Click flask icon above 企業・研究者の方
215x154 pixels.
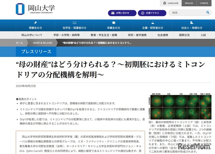pyautogui.click(x=153, y=23)
